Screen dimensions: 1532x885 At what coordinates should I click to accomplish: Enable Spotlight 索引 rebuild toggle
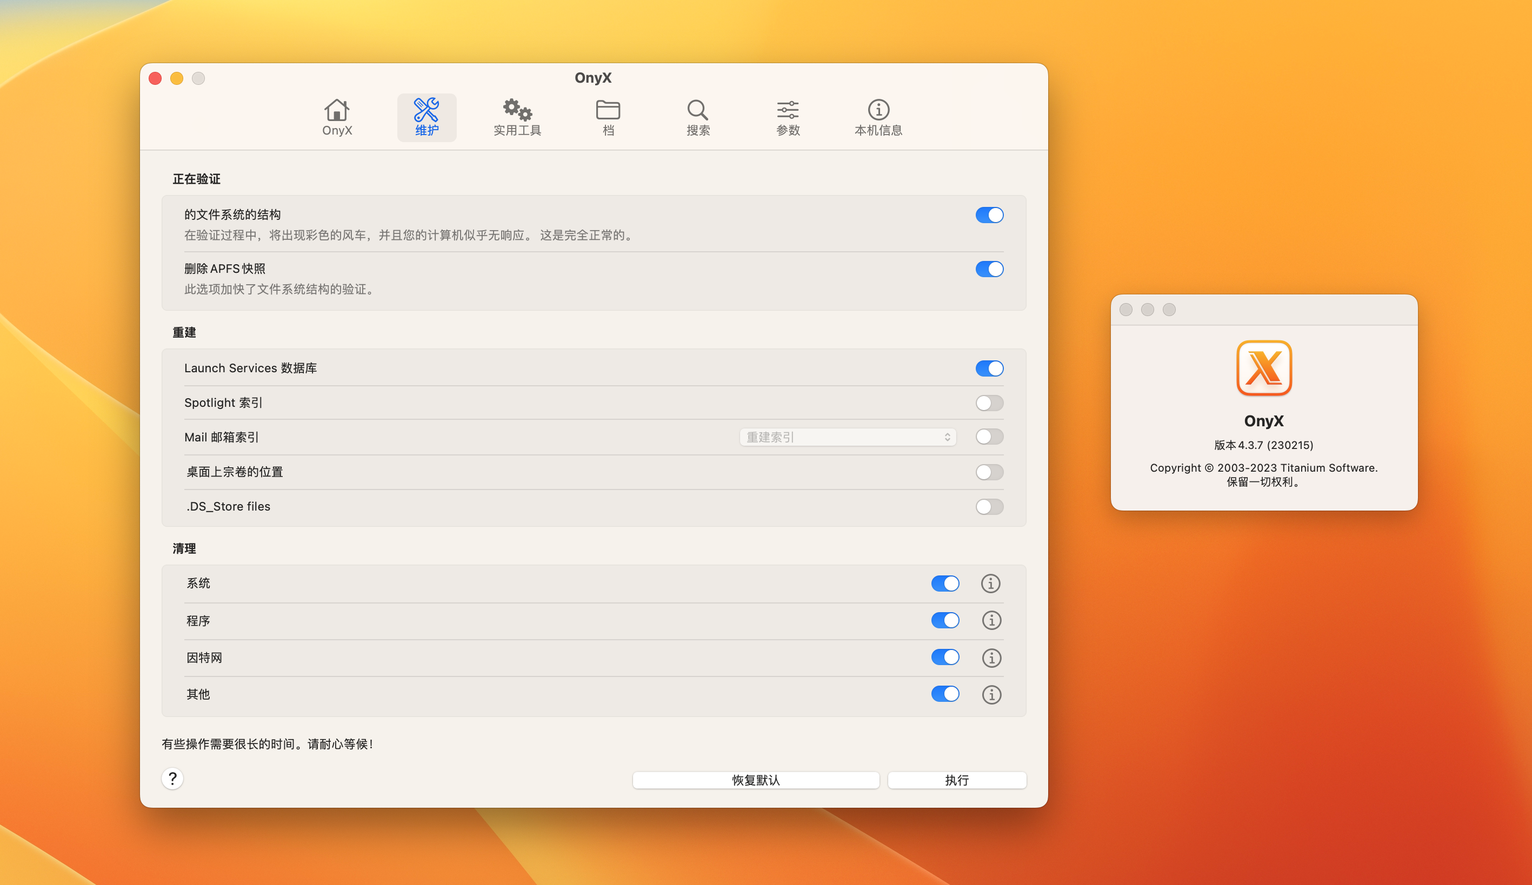point(989,403)
